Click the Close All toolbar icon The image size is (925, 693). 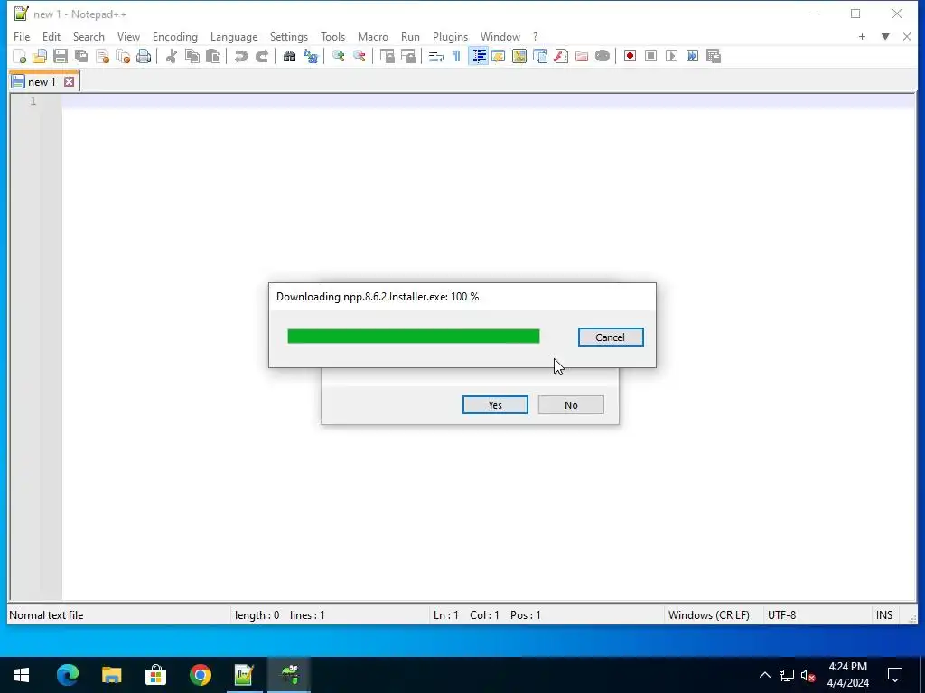123,56
